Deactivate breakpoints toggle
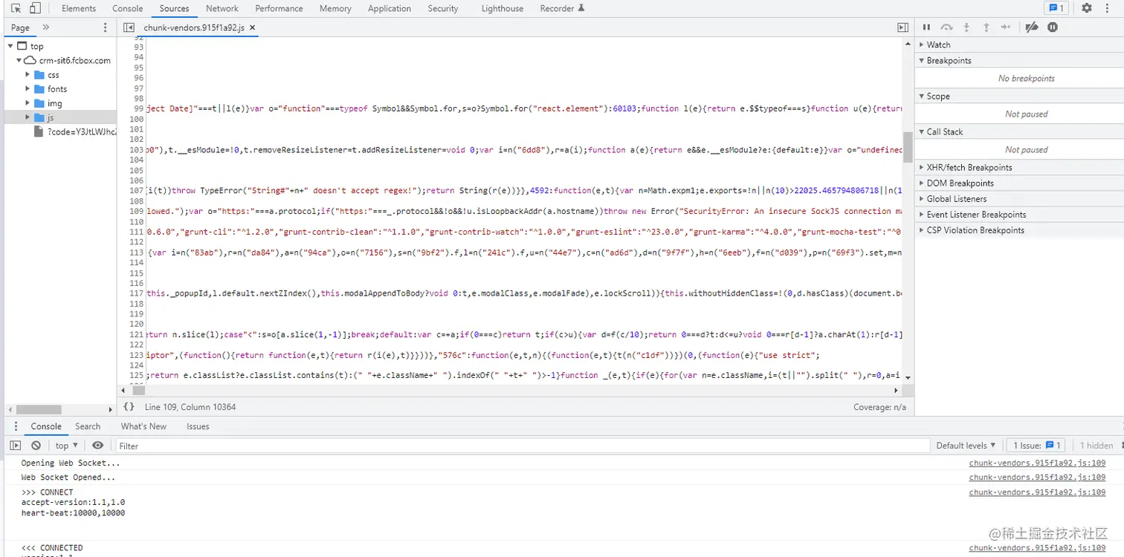This screenshot has width=1124, height=557. coord(1031,27)
